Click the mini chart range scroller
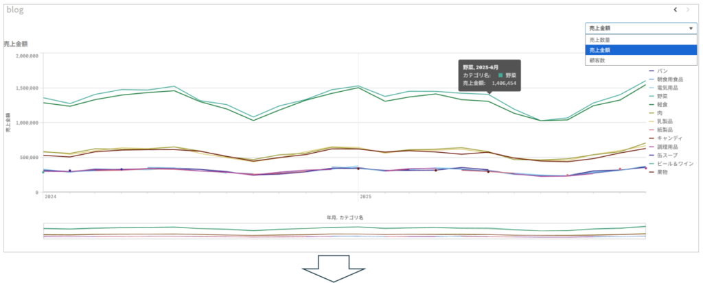The width and height of the screenshot is (703, 283). click(344, 232)
